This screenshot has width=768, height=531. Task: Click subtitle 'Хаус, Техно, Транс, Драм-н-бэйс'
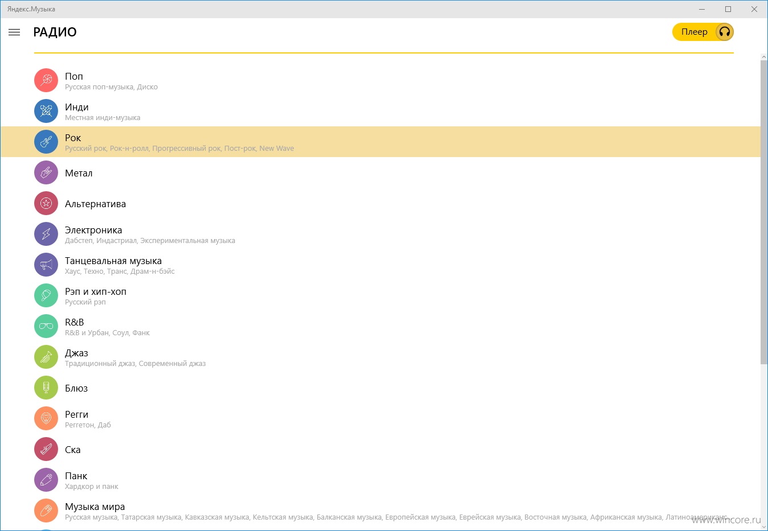coord(120,271)
